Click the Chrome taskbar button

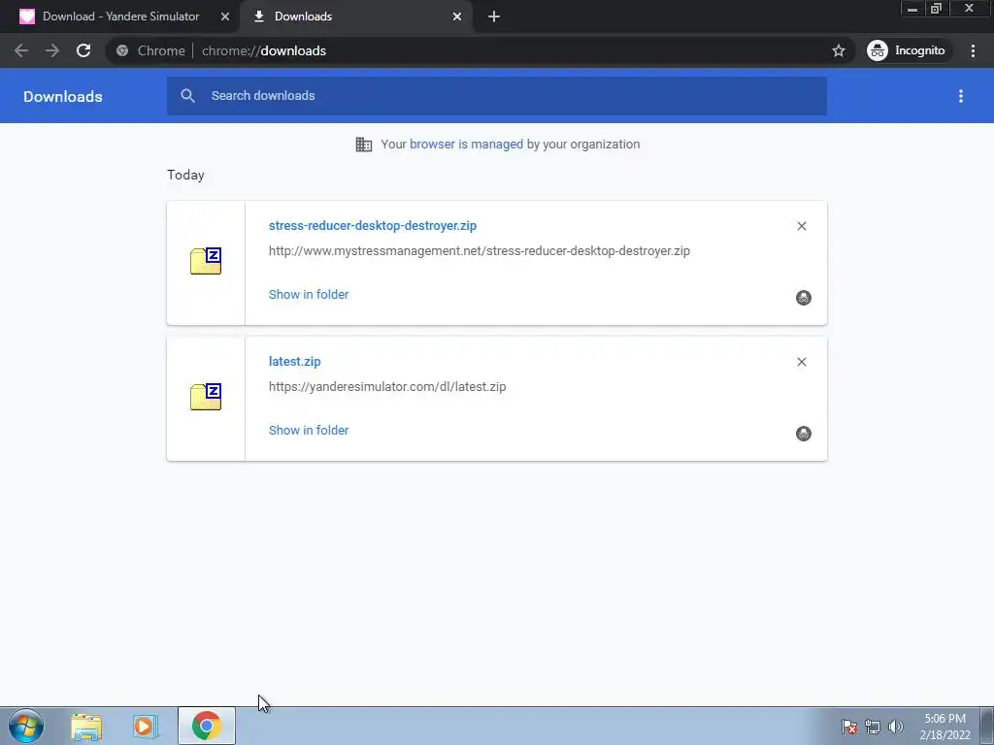pyautogui.click(x=207, y=726)
